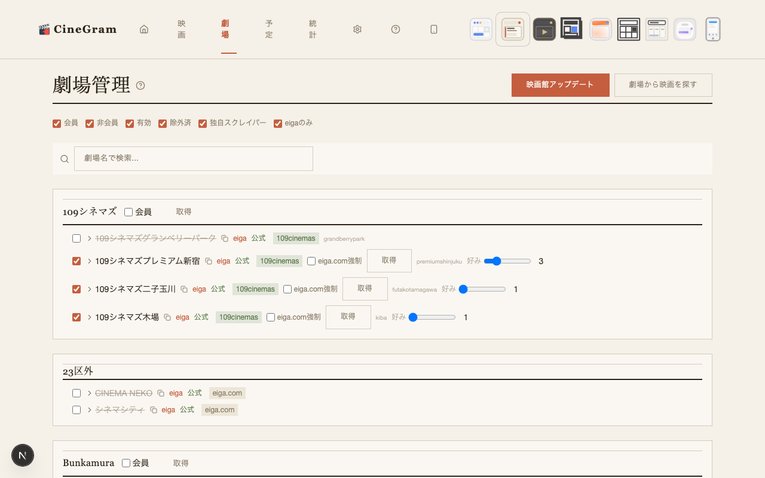The height and width of the screenshot is (478, 765).
Task: Expand the 109シネマズ二子玉川 row
Action: click(x=90, y=289)
